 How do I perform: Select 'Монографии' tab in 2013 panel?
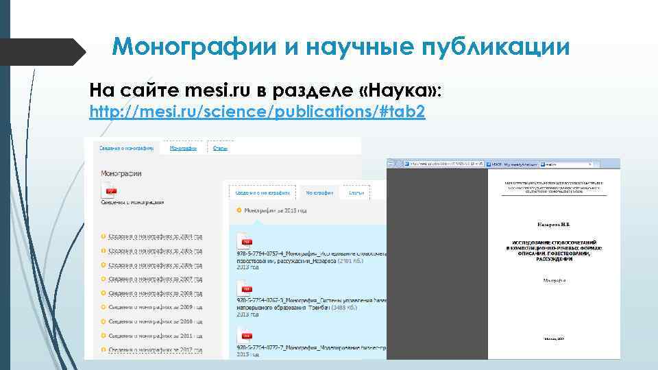click(x=319, y=193)
